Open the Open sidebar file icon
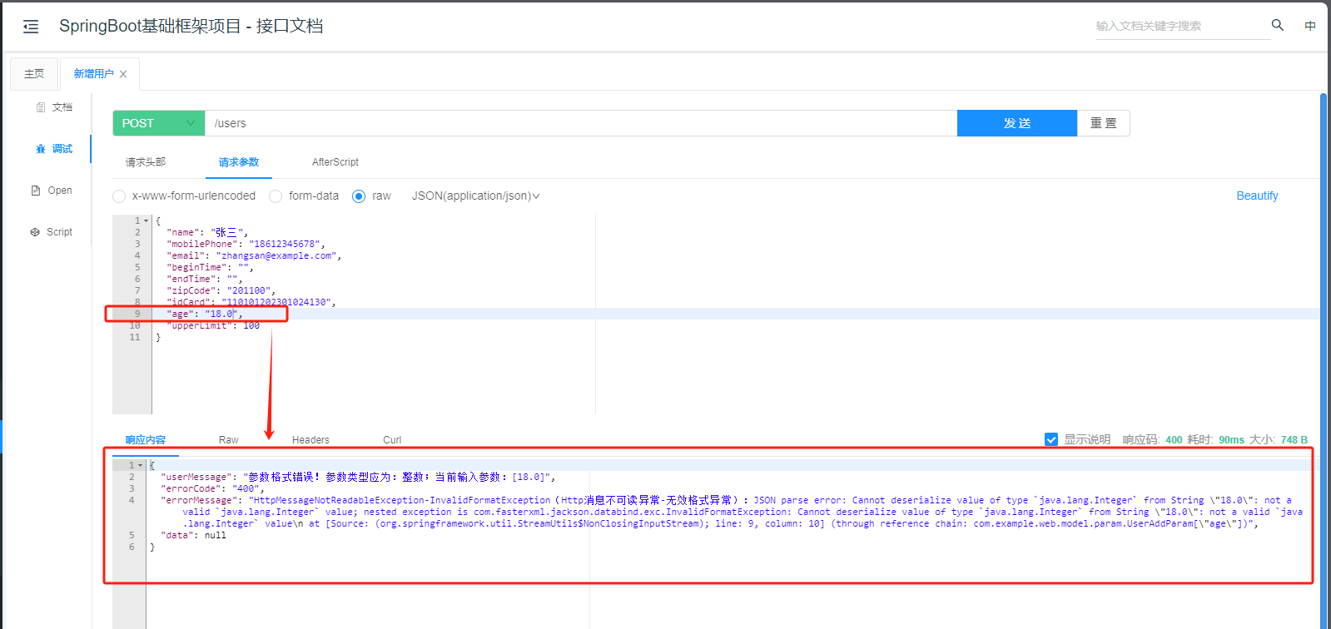Image resolution: width=1331 pixels, height=629 pixels. 36,191
